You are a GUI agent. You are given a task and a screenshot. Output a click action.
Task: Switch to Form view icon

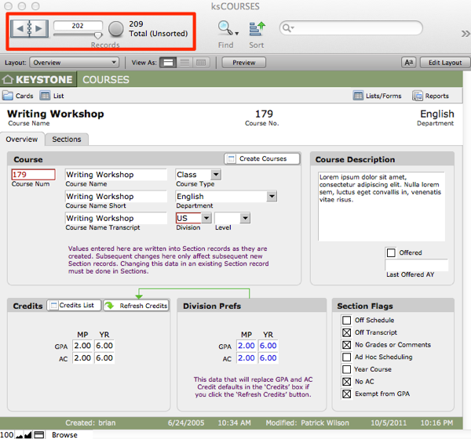[168, 63]
